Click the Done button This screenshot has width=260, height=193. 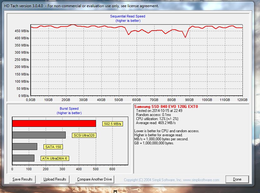coord(237,179)
